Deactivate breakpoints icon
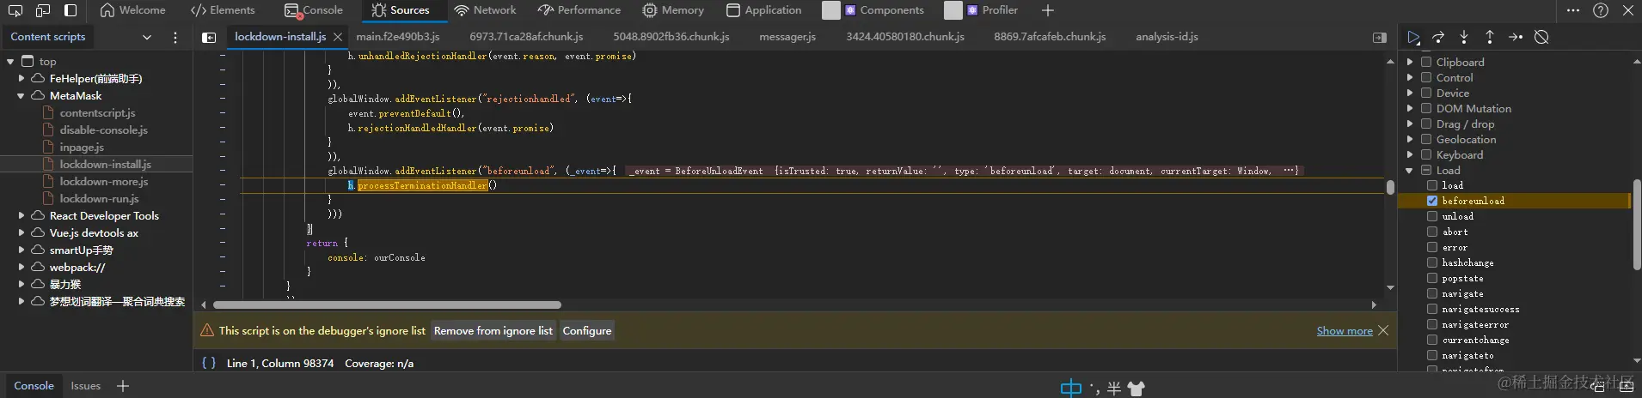The width and height of the screenshot is (1642, 398). coord(1541,37)
